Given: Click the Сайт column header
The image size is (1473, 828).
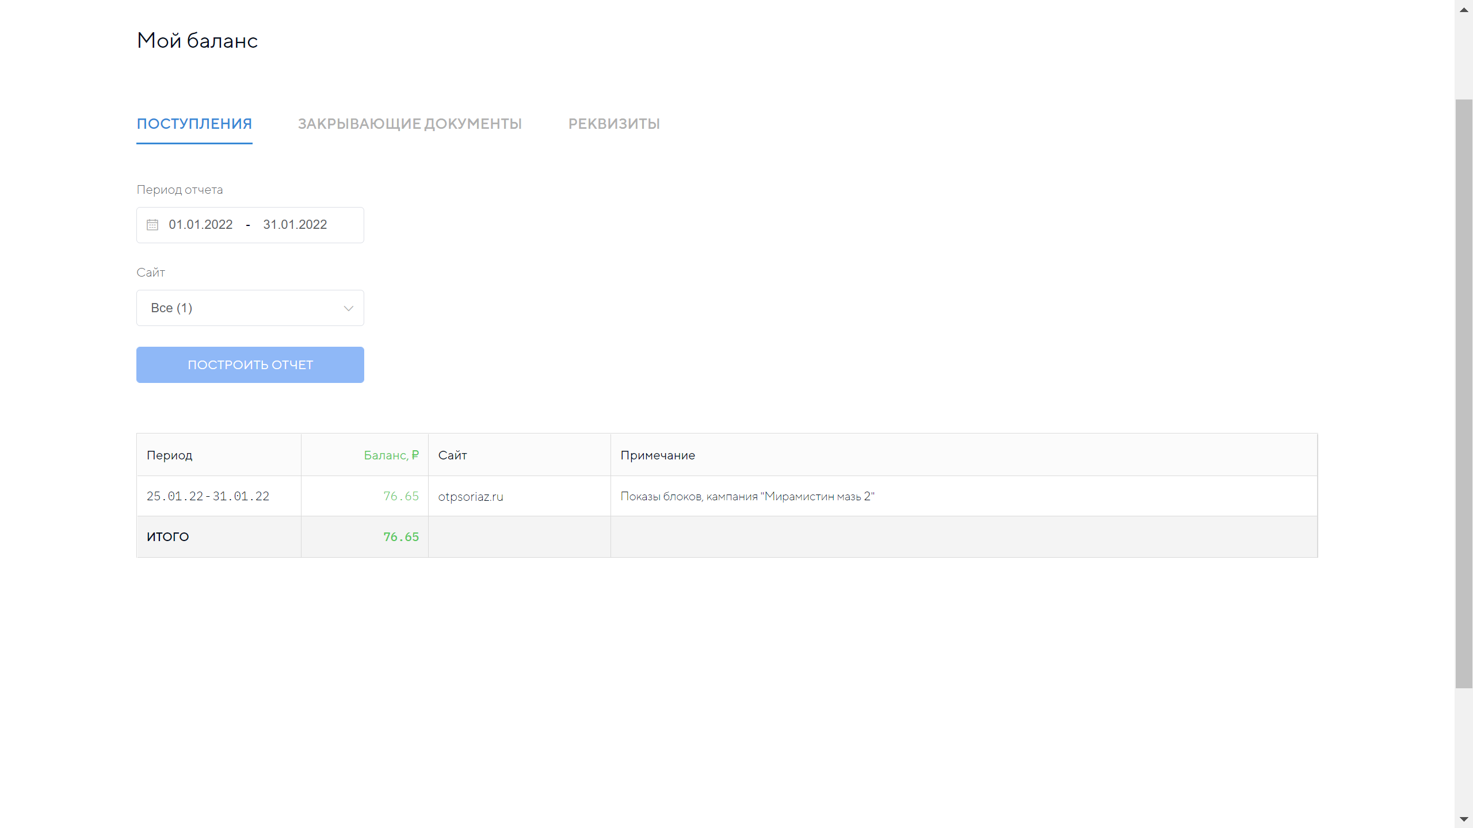Looking at the screenshot, I should 452,455.
